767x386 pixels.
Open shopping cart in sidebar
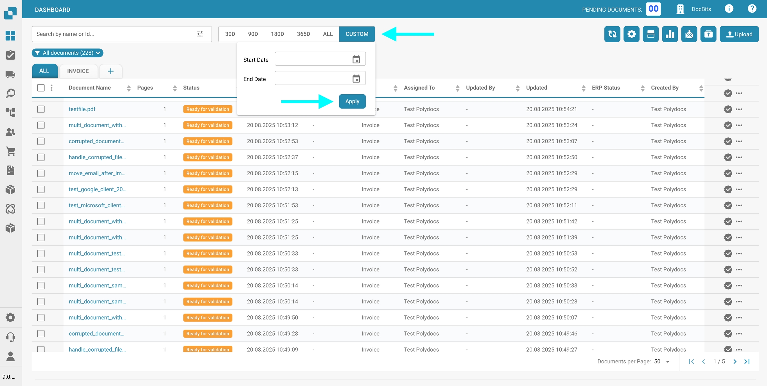(x=11, y=152)
